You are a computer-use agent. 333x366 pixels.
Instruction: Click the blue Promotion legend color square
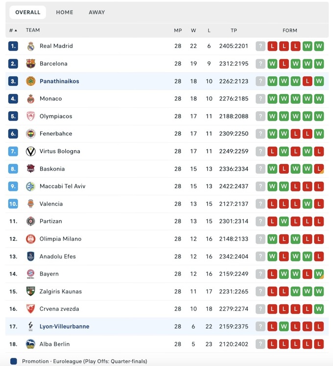pos(14,362)
